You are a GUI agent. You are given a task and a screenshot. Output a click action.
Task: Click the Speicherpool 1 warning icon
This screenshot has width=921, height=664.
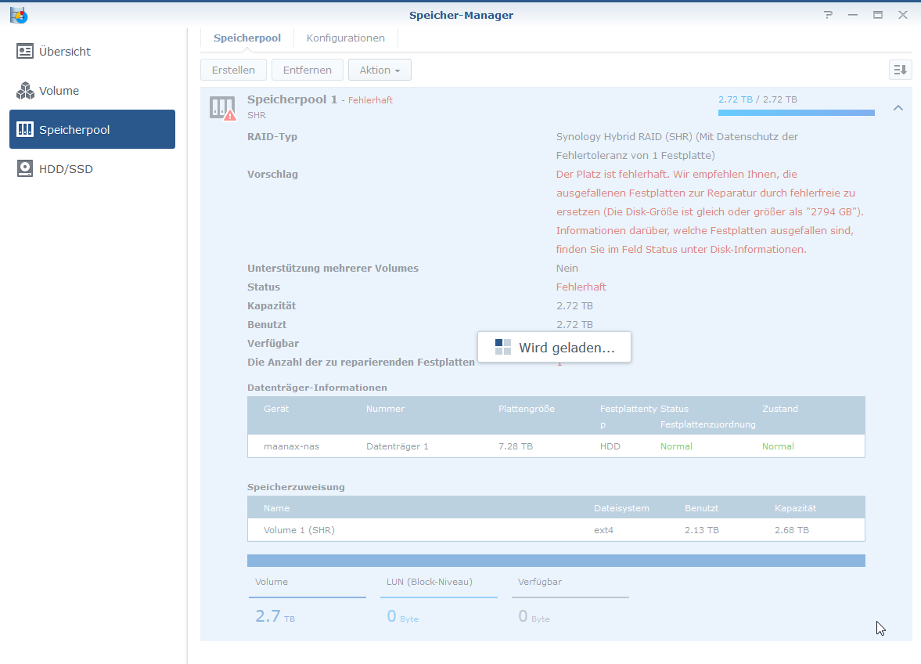pyautogui.click(x=222, y=108)
